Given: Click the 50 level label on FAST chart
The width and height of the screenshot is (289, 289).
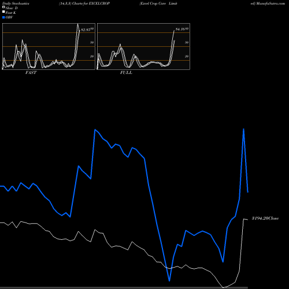Looking at the screenshot, I should pos(92,42).
